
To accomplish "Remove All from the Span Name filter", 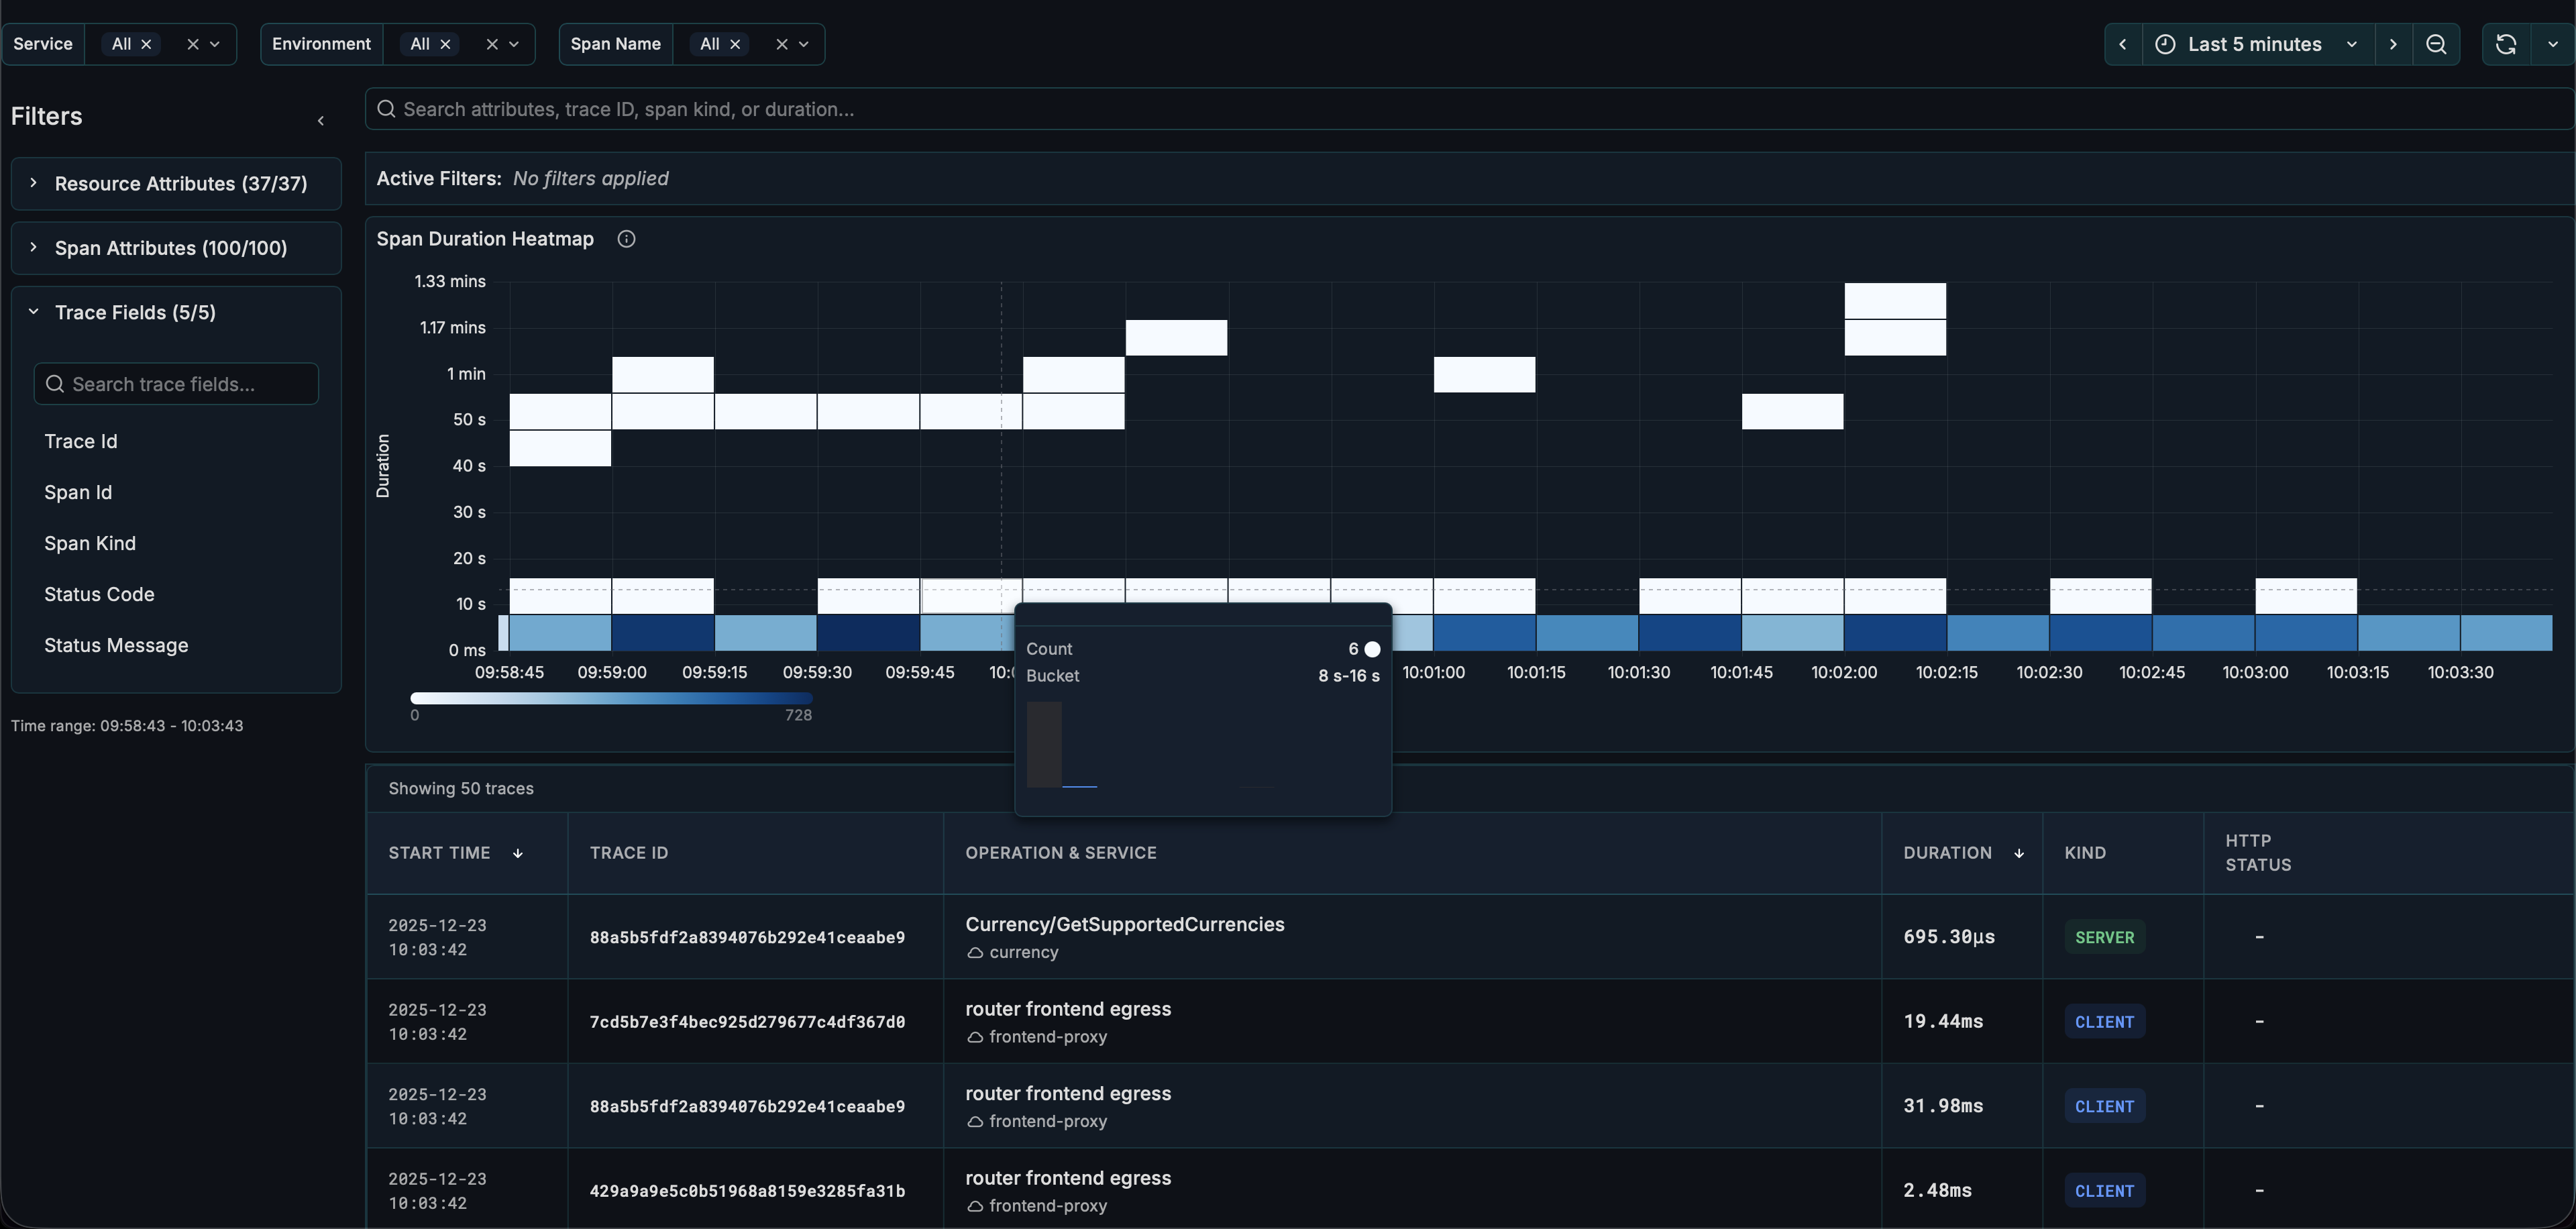I will 736,44.
